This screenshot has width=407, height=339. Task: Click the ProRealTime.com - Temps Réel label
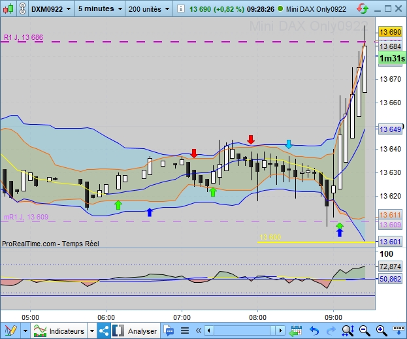50,244
